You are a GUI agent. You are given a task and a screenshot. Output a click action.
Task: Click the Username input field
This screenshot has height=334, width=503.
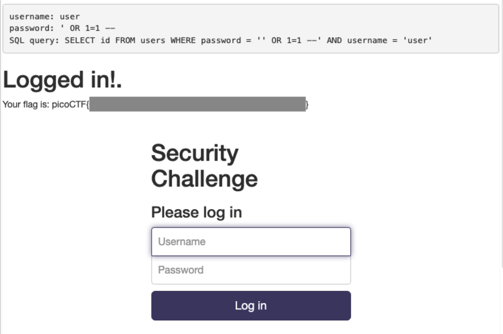click(251, 242)
